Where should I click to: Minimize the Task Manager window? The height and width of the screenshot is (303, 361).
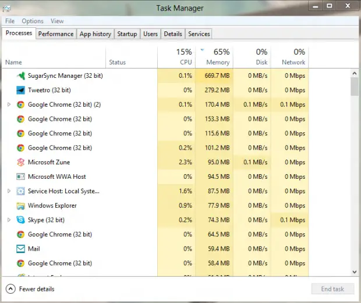coord(316,6)
